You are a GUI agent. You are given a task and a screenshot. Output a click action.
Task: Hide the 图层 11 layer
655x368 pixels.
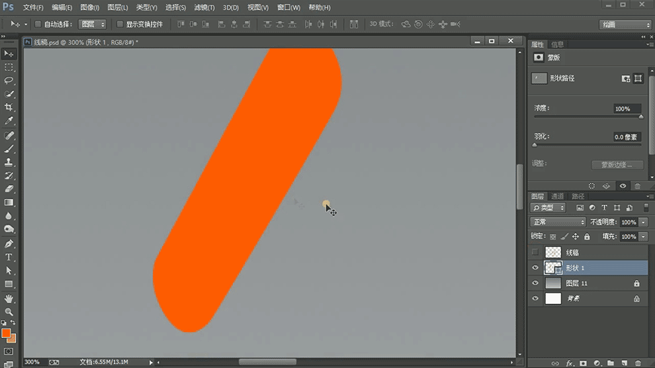[535, 283]
